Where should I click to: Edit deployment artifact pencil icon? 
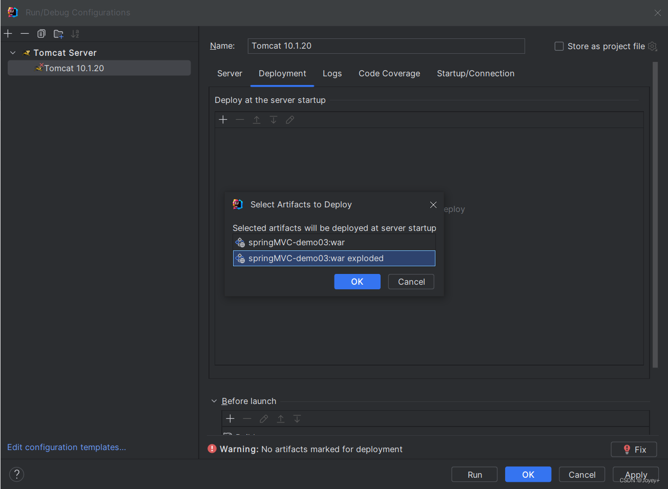(x=290, y=120)
